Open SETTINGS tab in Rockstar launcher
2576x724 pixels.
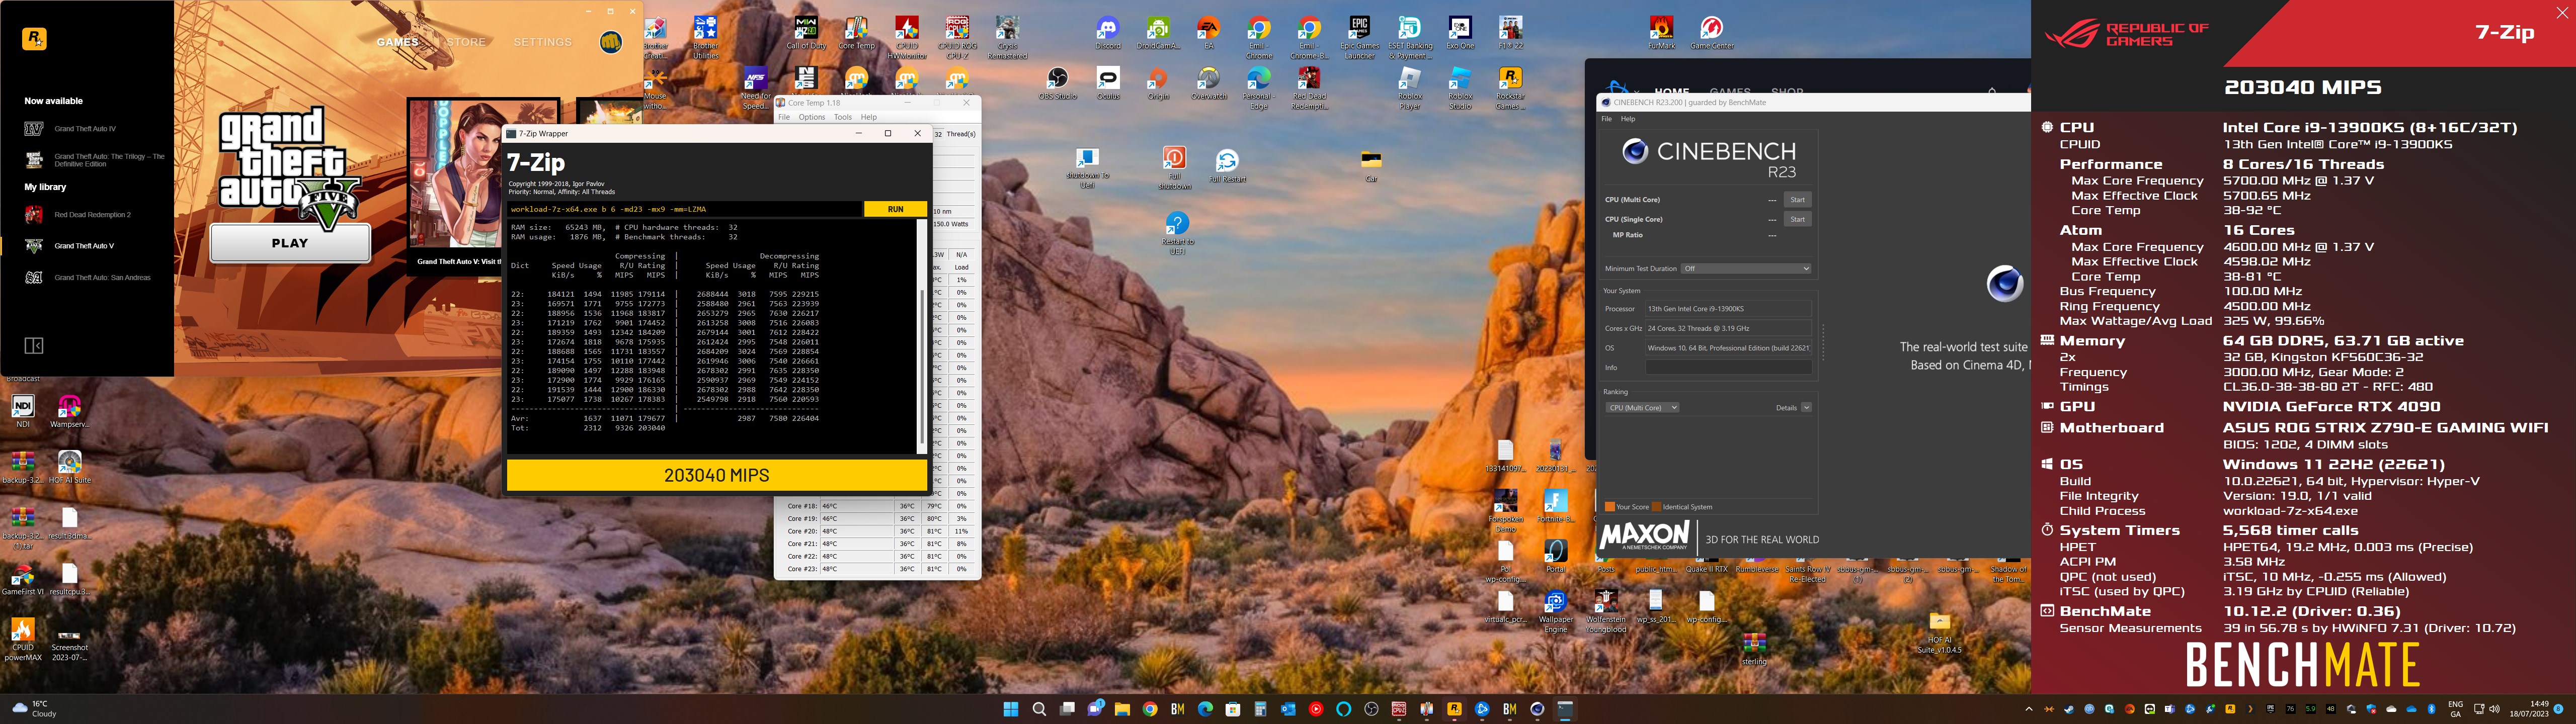click(543, 42)
